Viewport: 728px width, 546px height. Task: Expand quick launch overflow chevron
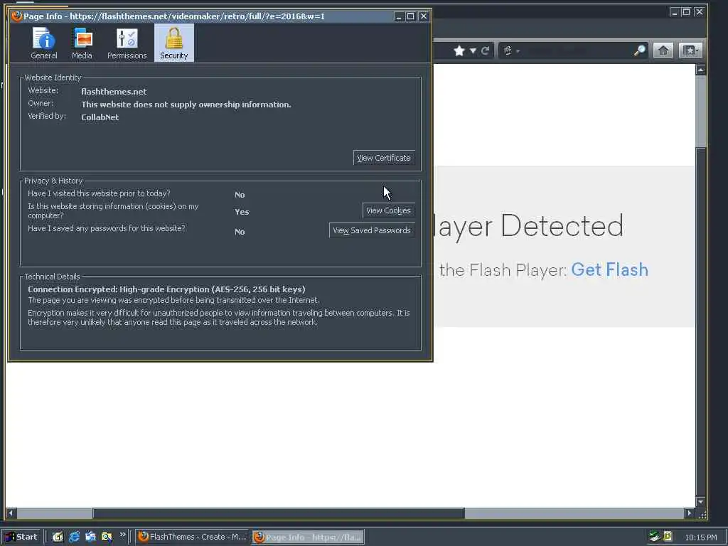pyautogui.click(x=122, y=535)
